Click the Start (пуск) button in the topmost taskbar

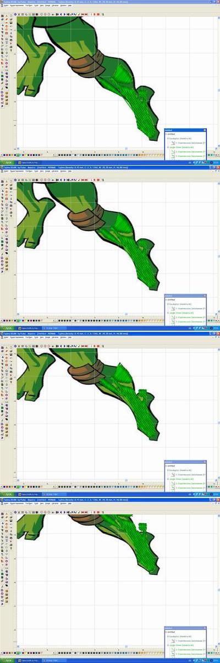tap(7, 163)
